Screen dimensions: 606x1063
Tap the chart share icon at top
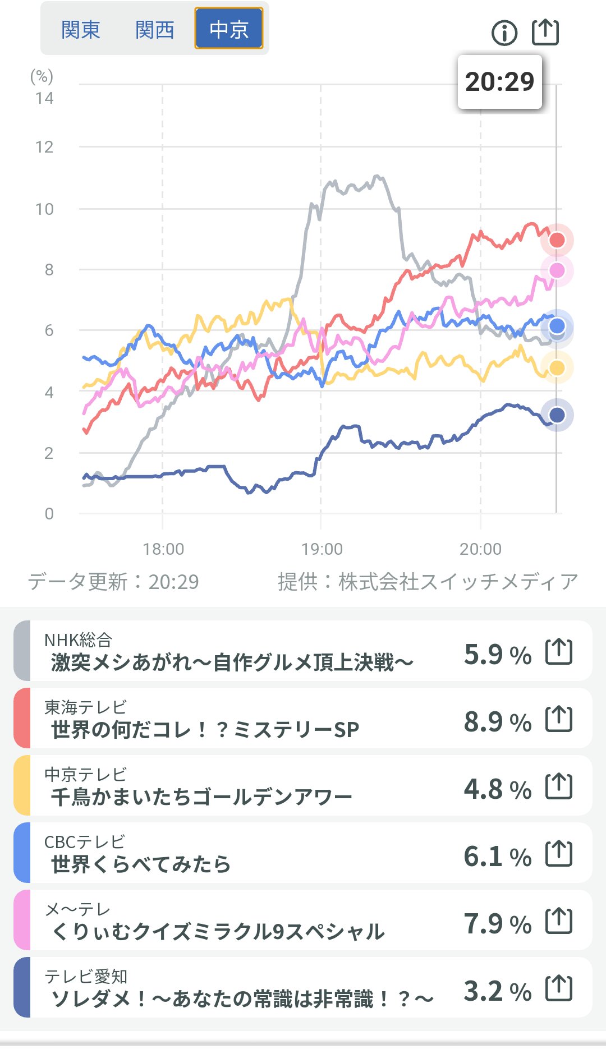coord(545,32)
